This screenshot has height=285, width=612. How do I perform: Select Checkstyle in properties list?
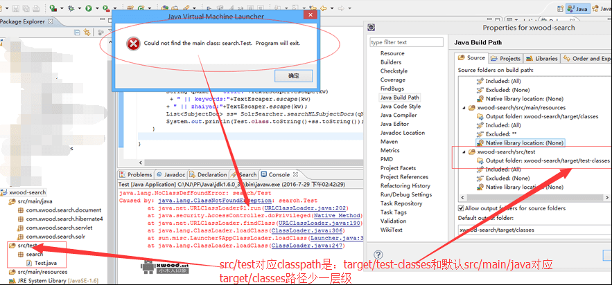tap(394, 71)
